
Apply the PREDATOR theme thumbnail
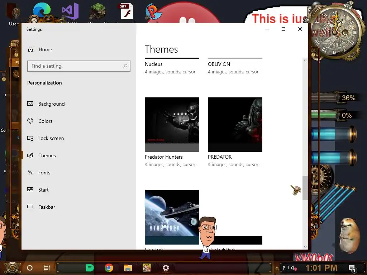235,124
